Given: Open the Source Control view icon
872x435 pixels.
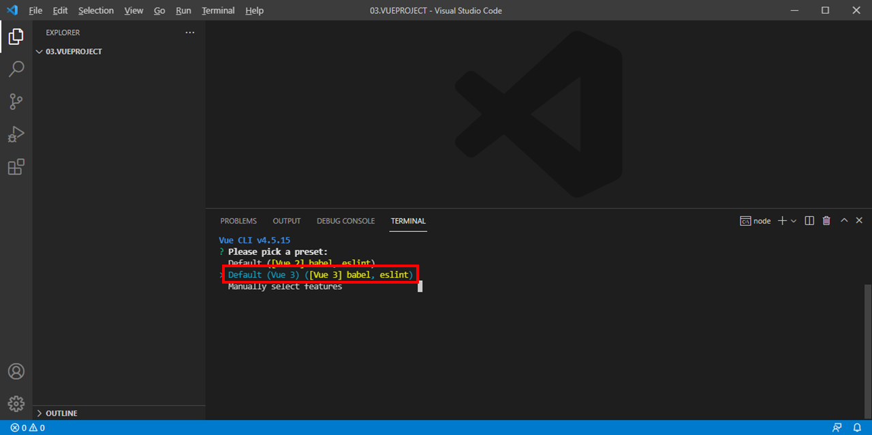Looking at the screenshot, I should click(16, 102).
